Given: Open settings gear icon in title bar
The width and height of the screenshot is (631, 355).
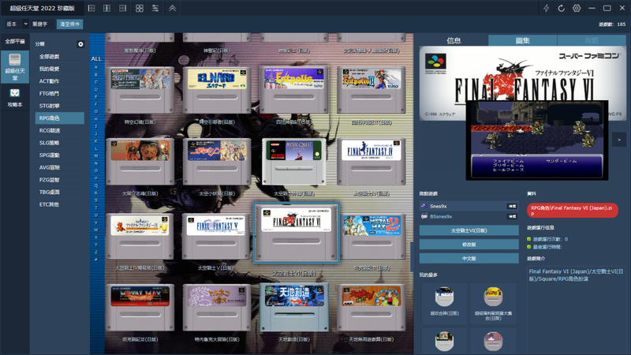Looking at the screenshot, I should 577,8.
